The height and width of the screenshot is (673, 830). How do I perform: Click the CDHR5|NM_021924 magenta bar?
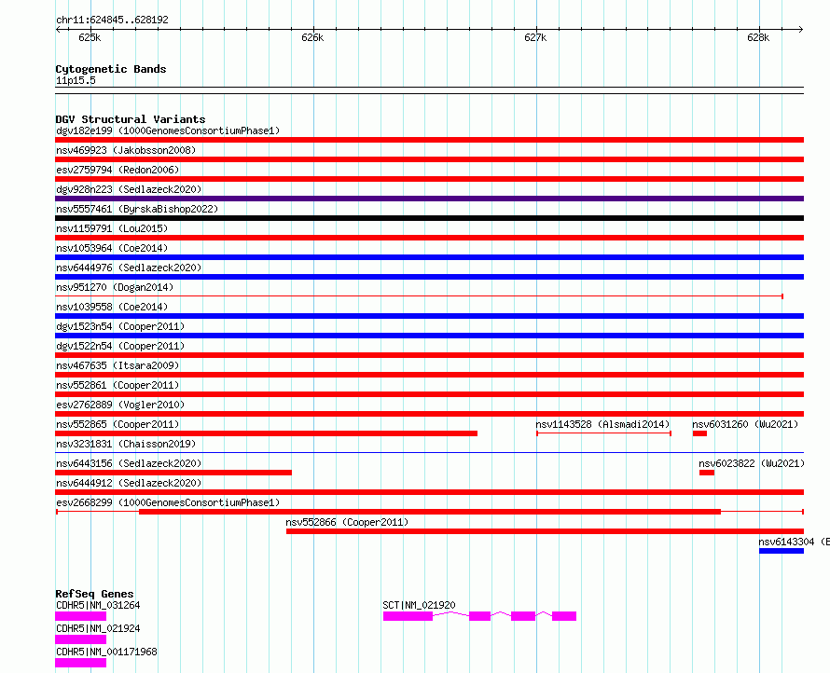point(80,639)
